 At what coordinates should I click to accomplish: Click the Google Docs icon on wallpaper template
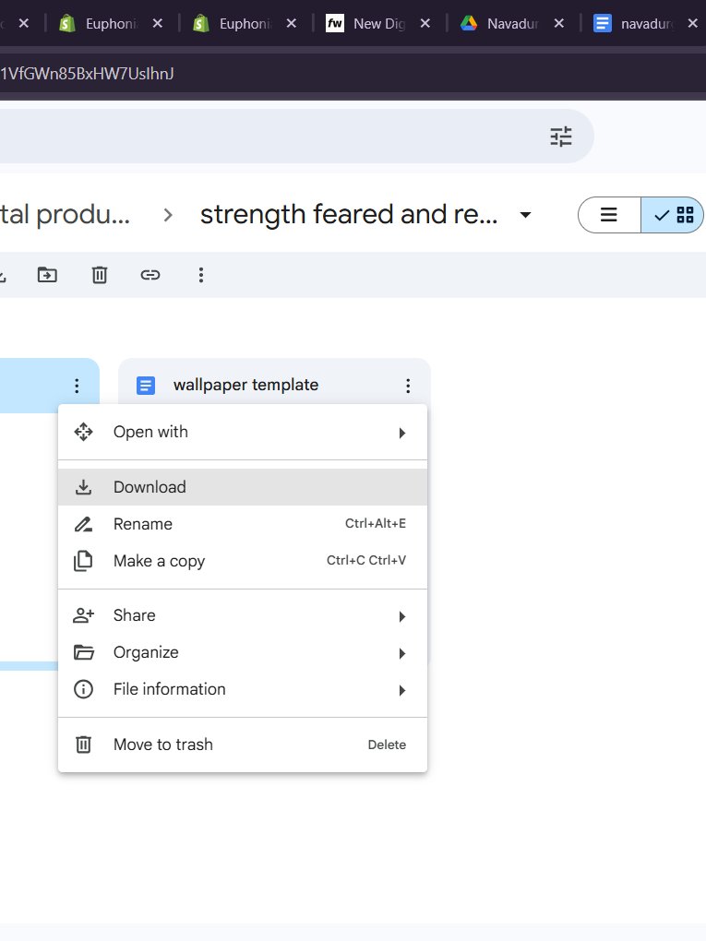146,386
